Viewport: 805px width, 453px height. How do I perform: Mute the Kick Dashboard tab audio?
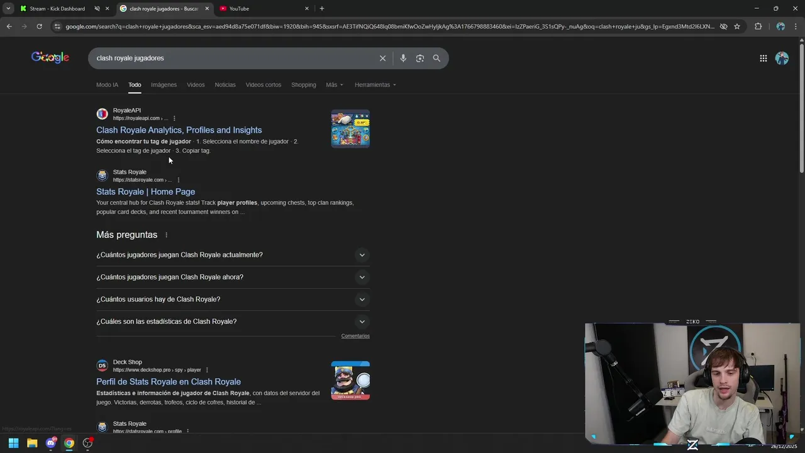pyautogui.click(x=97, y=9)
